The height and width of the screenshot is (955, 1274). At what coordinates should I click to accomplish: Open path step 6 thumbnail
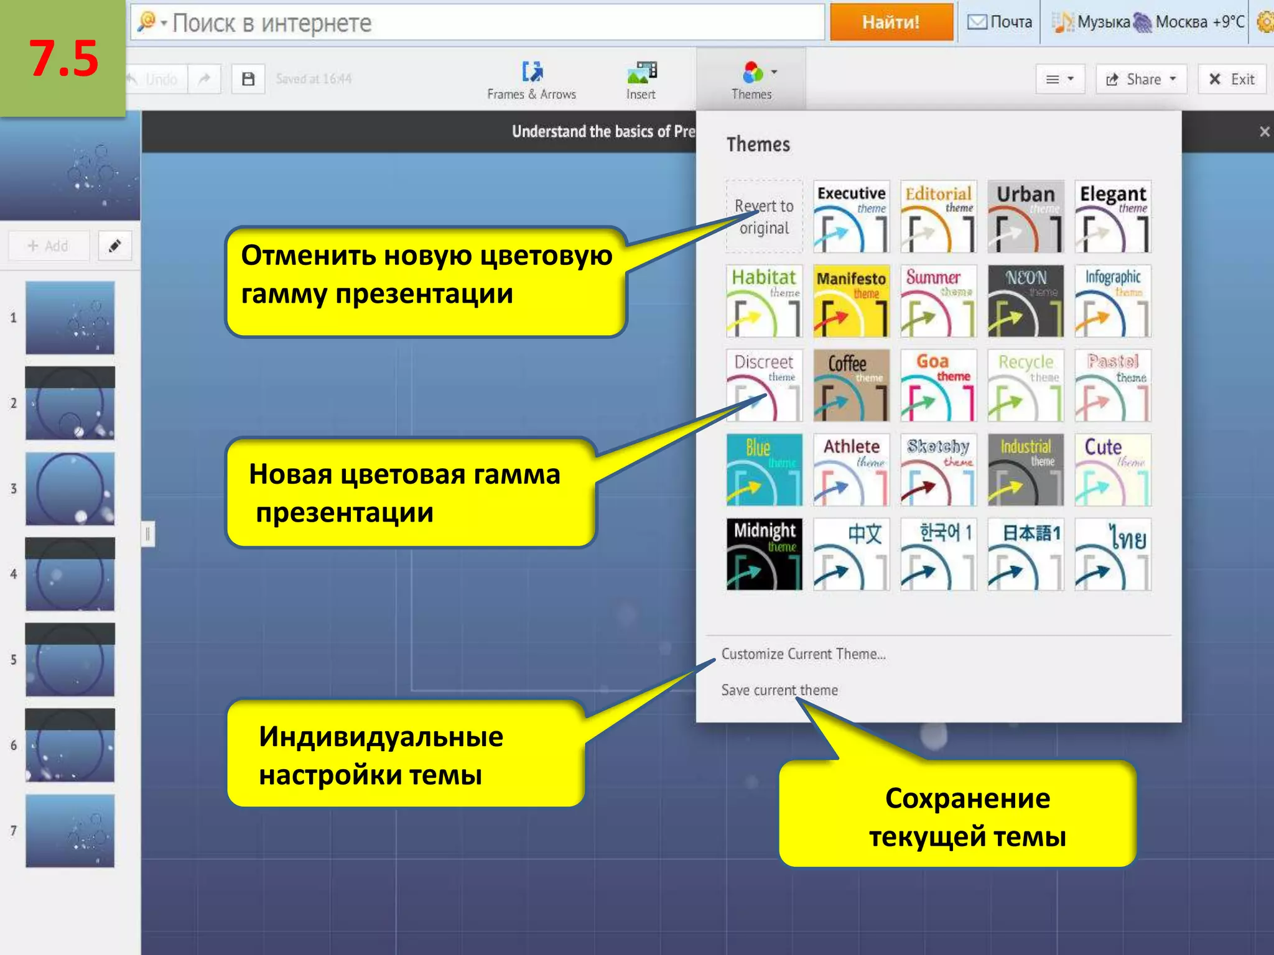(x=70, y=745)
